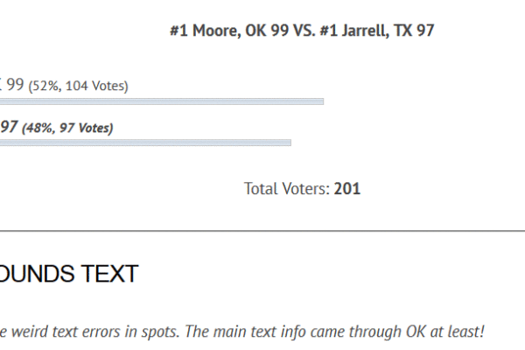Click the large "99" before 52% result

pyautogui.click(x=15, y=84)
